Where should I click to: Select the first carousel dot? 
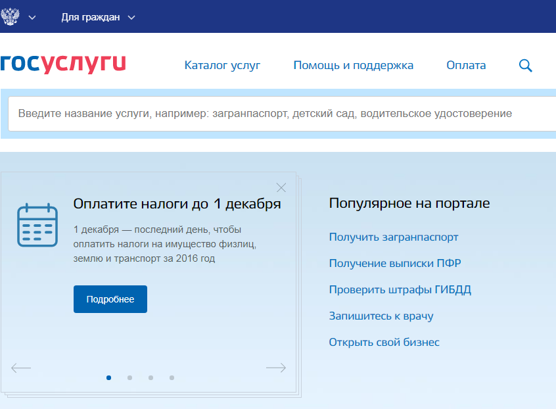[x=109, y=378]
